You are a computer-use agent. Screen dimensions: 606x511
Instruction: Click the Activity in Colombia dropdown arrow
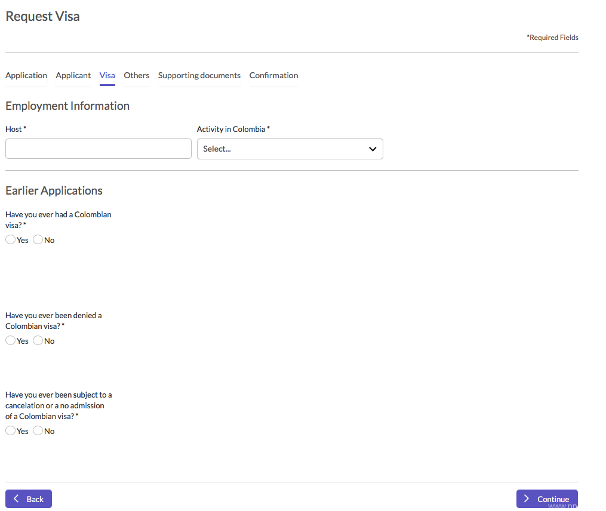point(373,149)
